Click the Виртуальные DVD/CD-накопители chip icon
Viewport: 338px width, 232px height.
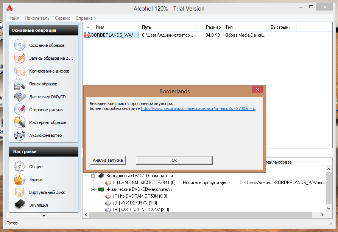(101, 176)
